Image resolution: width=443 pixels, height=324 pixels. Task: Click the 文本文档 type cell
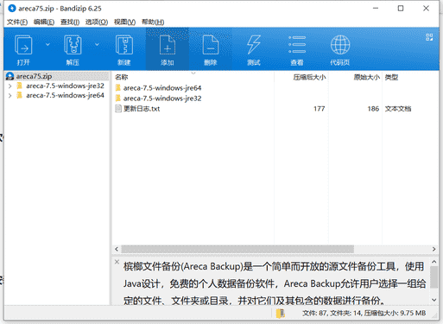(398, 109)
